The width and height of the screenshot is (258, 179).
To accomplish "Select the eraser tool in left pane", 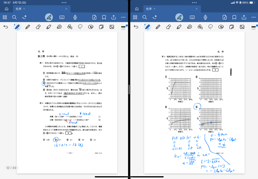I will (38, 27).
